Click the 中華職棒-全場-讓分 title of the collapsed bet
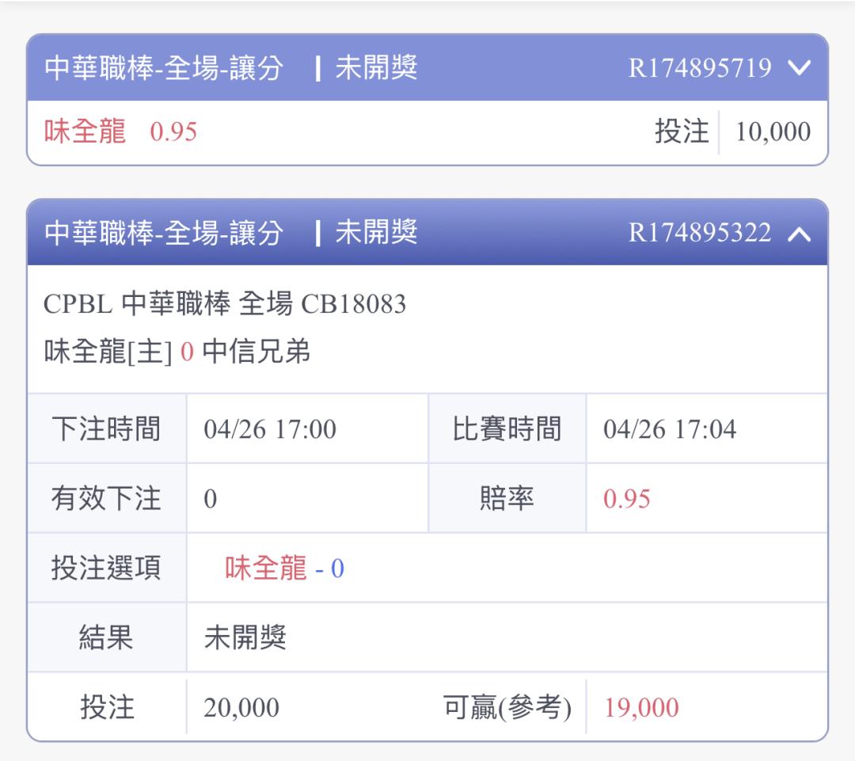 point(163,69)
